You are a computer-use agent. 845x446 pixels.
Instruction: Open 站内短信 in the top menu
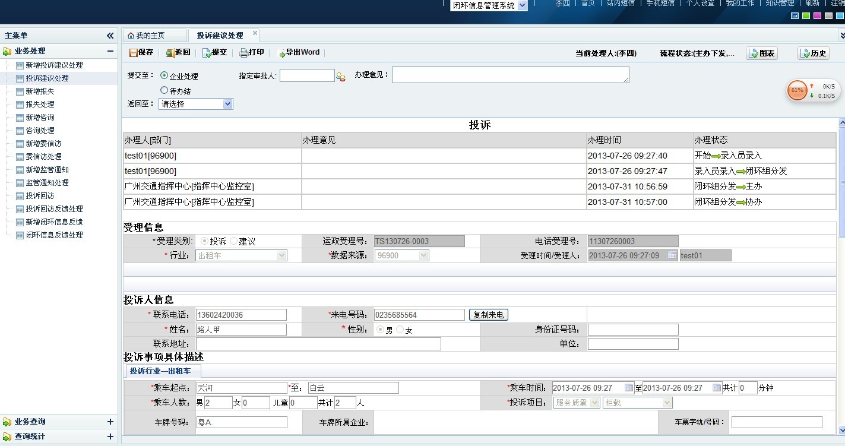pyautogui.click(x=621, y=3)
